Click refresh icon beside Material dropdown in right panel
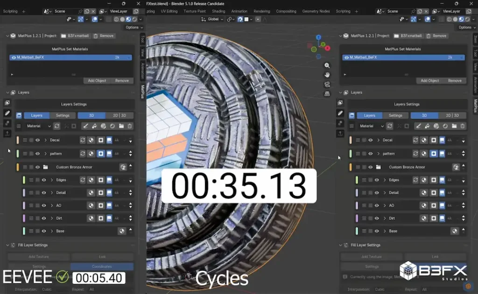 (390, 126)
